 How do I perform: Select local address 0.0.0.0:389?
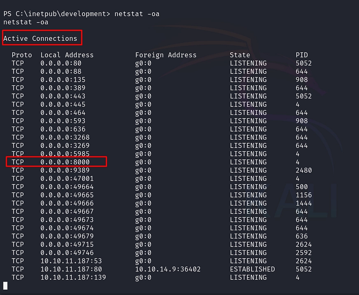[x=63, y=88]
